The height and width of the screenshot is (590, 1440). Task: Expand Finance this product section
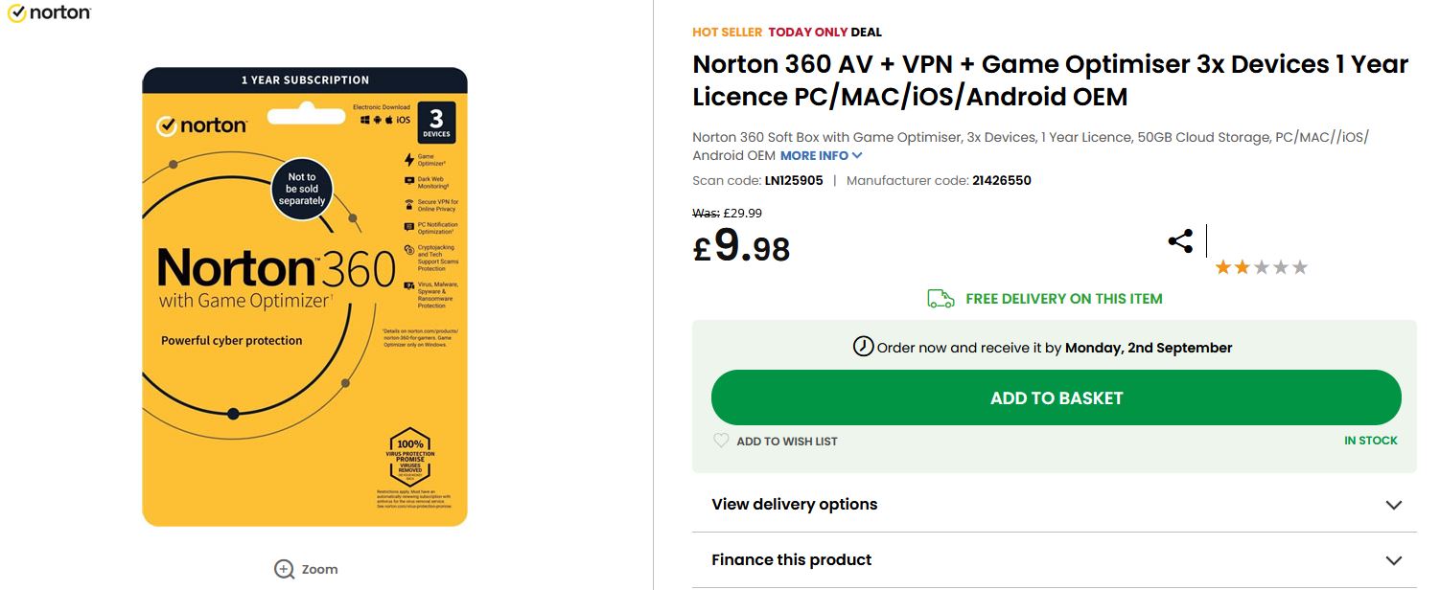1054,560
